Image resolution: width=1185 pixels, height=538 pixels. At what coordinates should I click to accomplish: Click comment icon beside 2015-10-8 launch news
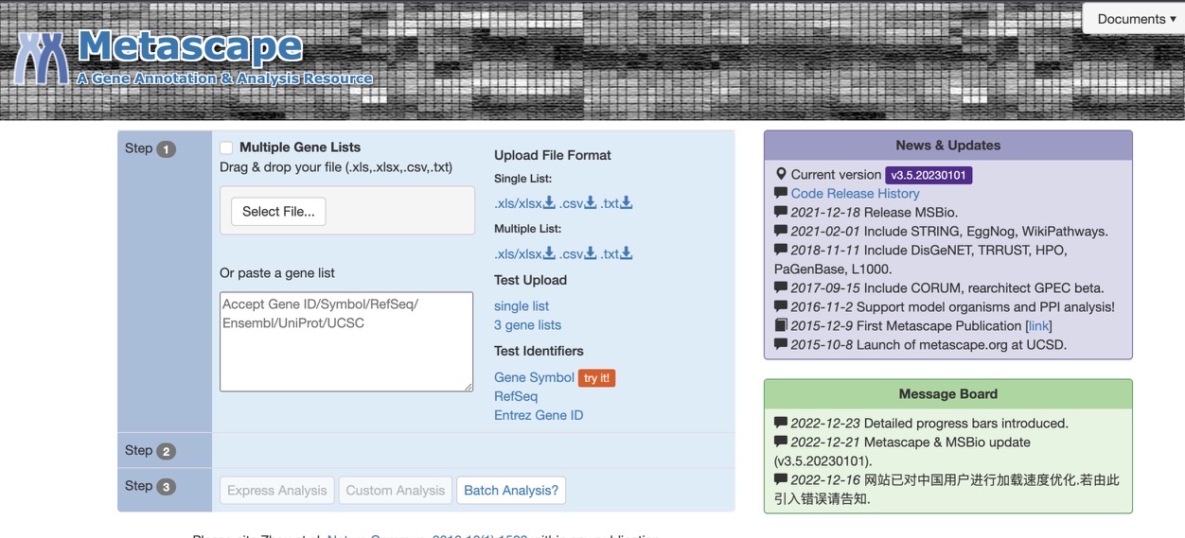(x=781, y=344)
